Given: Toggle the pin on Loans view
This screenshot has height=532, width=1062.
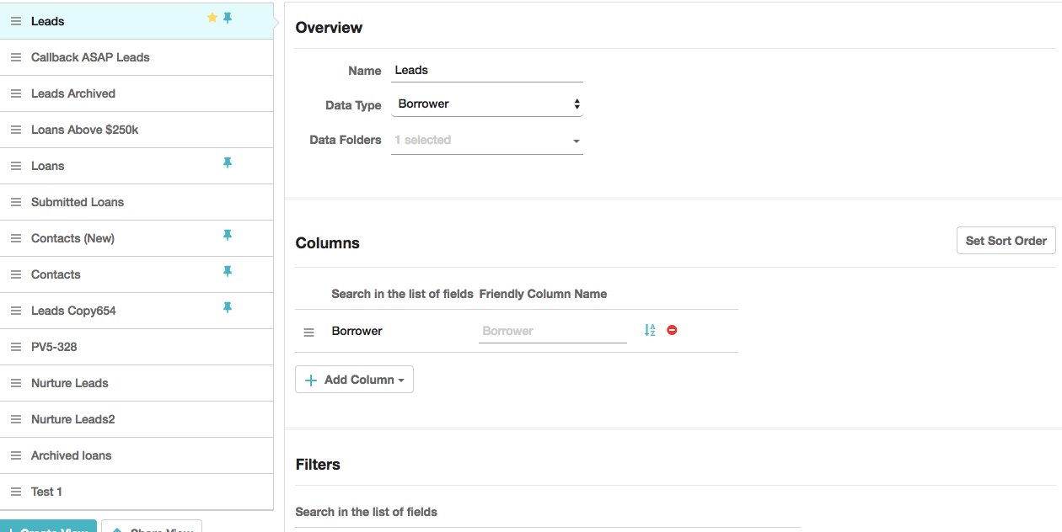Looking at the screenshot, I should tap(228, 162).
